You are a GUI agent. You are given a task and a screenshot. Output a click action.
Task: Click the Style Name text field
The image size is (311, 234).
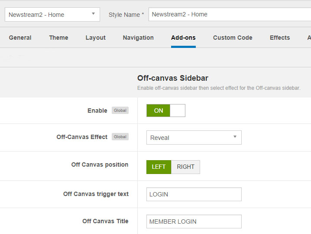pos(230,14)
